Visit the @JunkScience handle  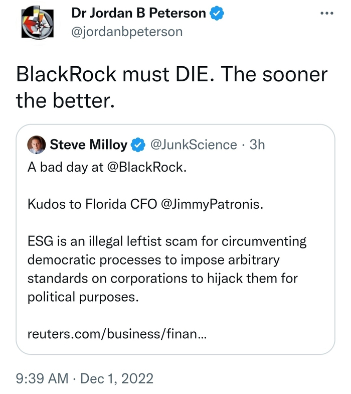point(194,145)
